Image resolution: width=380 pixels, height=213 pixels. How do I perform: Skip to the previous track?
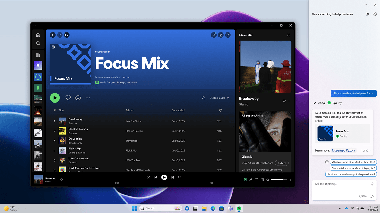pos(156,177)
